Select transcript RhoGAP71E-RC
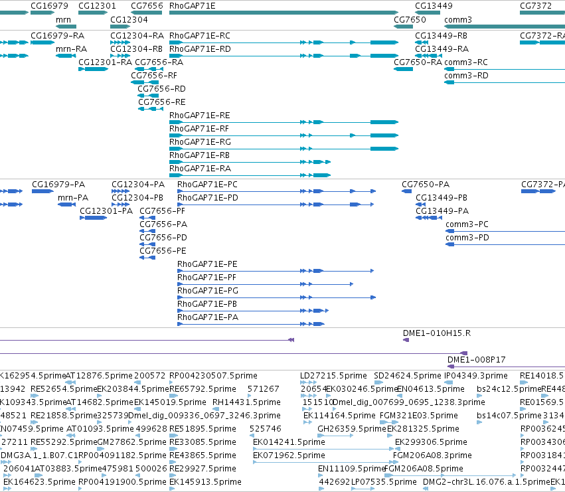 coord(283,42)
